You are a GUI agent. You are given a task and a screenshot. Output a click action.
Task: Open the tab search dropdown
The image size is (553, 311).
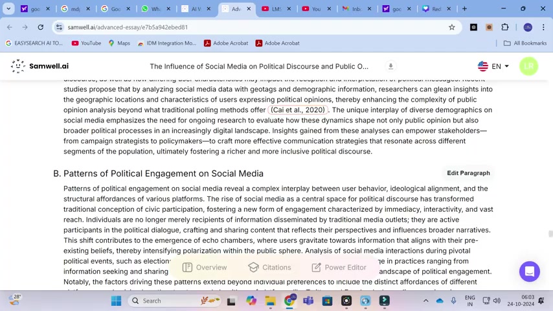(8, 8)
